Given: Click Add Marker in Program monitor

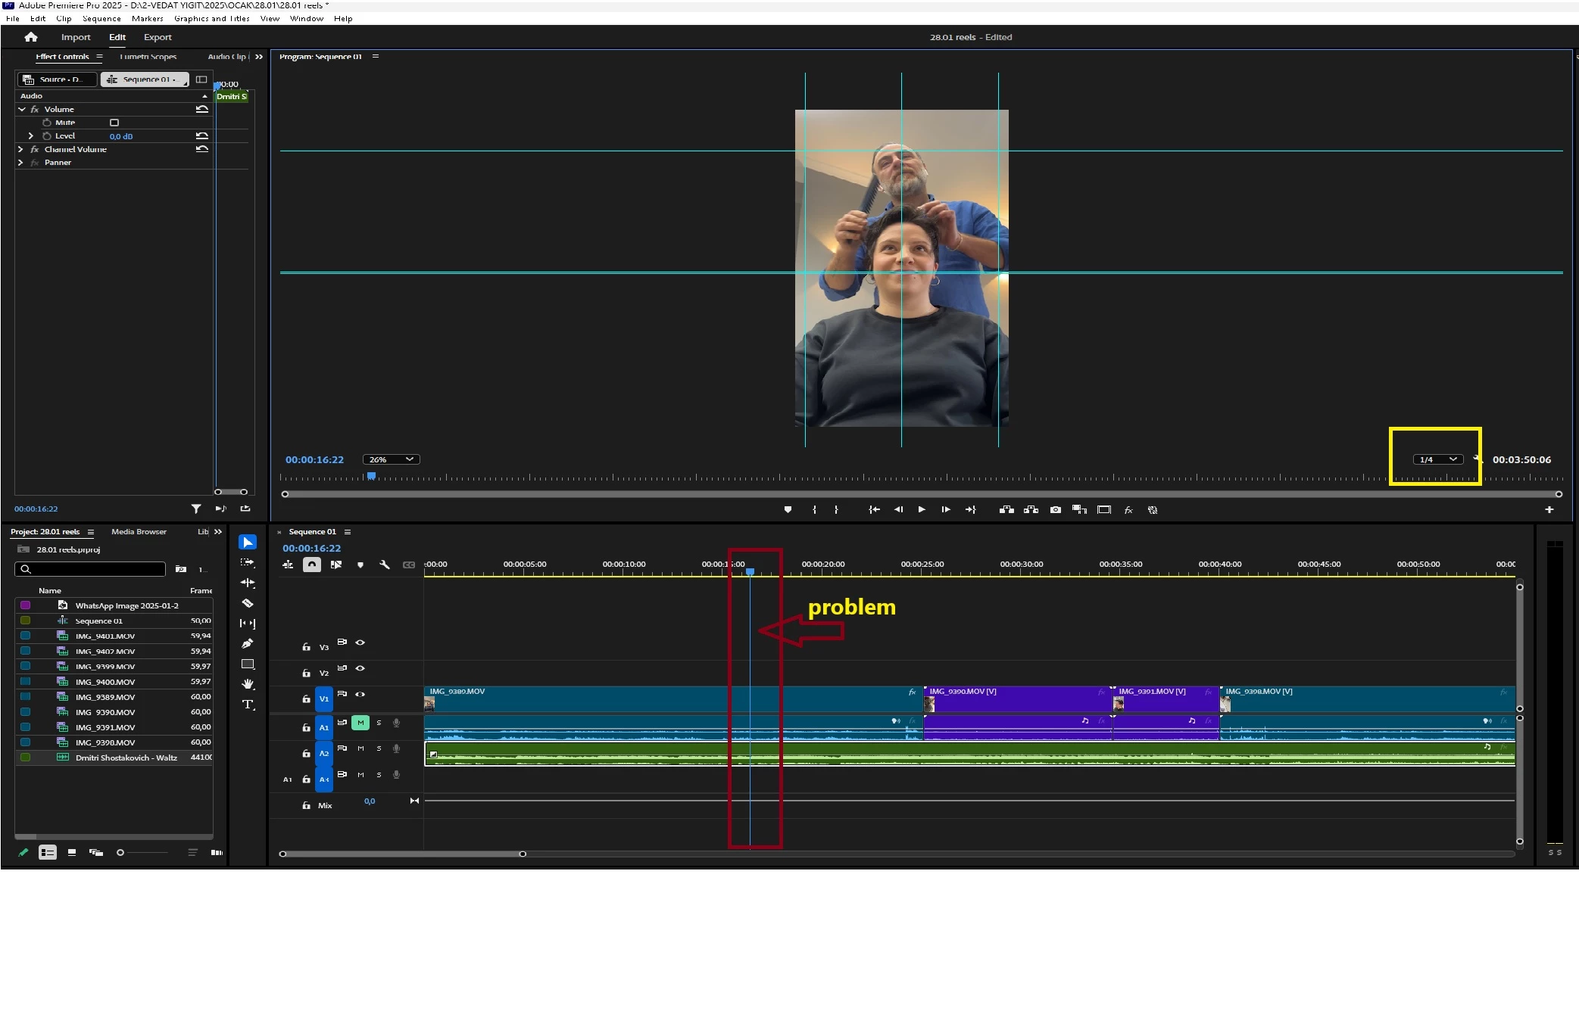Looking at the screenshot, I should 788,510.
